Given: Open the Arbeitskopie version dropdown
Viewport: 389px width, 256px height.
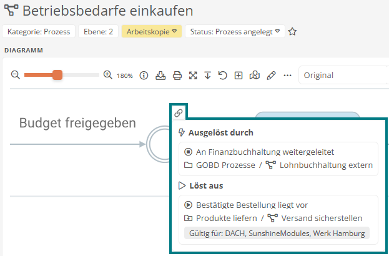Looking at the screenshot, I should [152, 31].
